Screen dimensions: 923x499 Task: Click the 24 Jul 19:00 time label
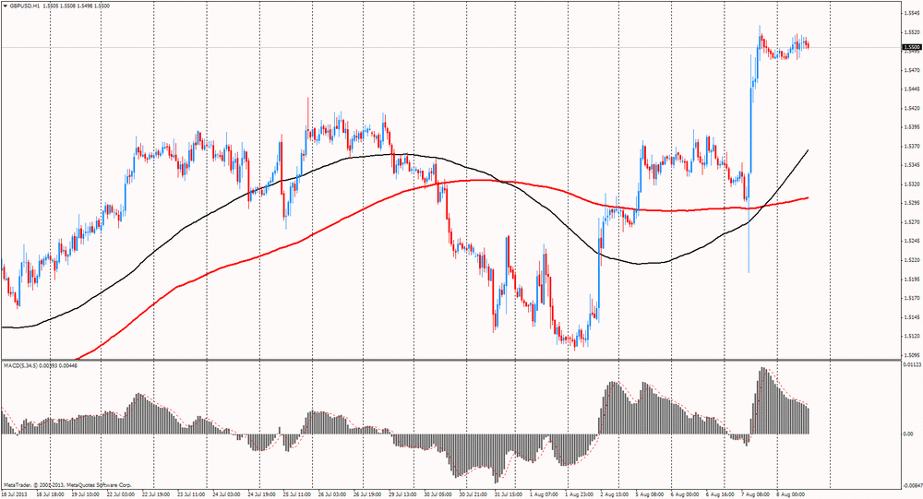tap(261, 495)
